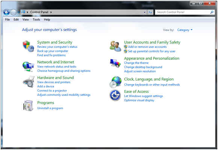Expand the View by Category dropdown
This screenshot has height=150, width=218.
pos(185,30)
